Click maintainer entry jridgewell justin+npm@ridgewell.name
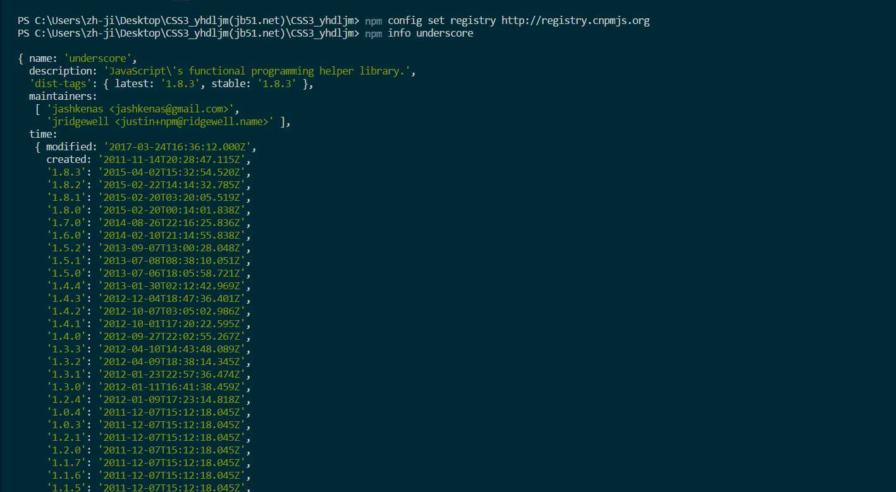 [x=160, y=122]
